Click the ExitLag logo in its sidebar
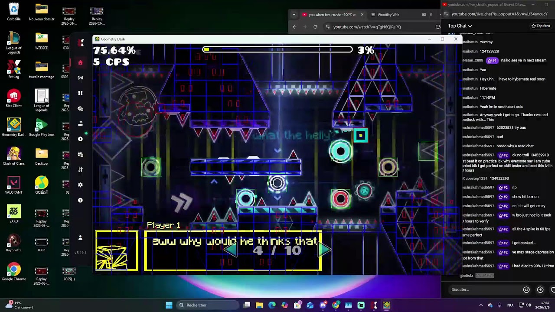555x312 pixels. tap(81, 42)
